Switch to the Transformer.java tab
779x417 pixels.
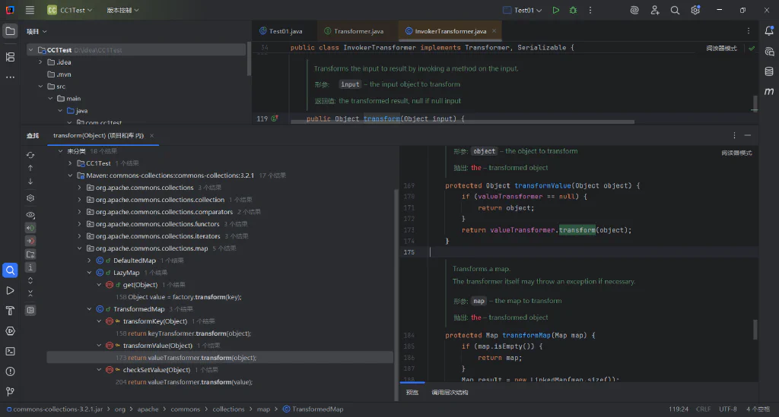[x=354, y=30]
